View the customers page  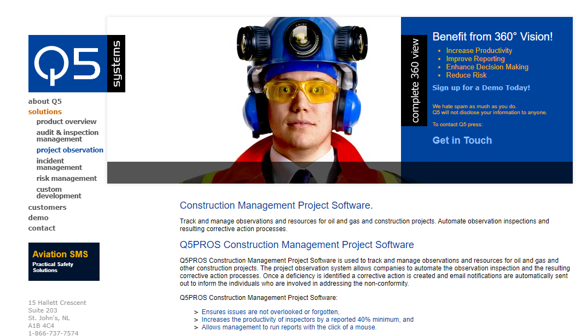[47, 208]
